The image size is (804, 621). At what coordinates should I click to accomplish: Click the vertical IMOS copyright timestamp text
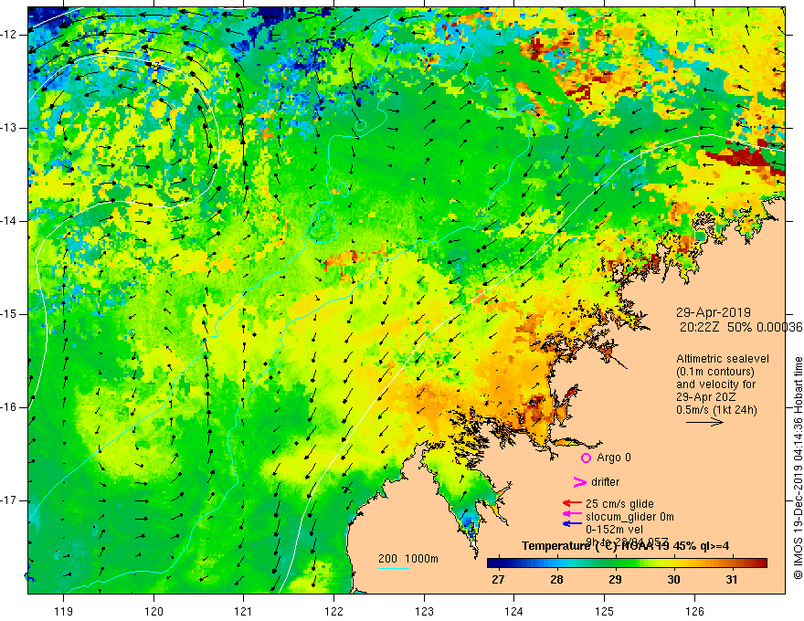[x=798, y=468]
